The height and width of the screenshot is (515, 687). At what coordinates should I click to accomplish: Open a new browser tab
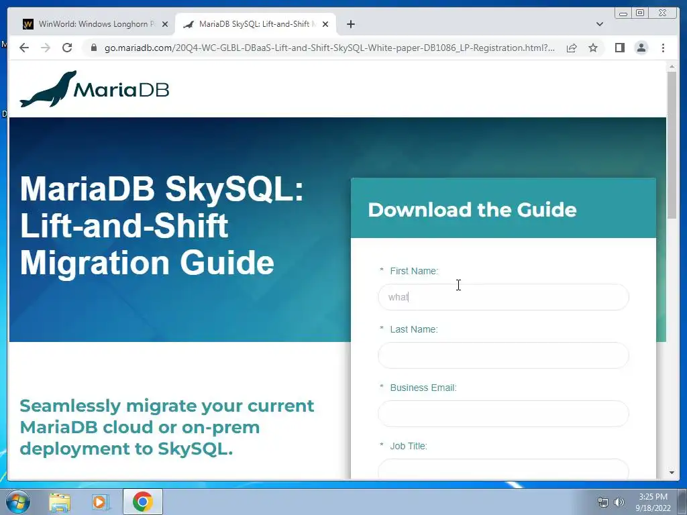(350, 24)
